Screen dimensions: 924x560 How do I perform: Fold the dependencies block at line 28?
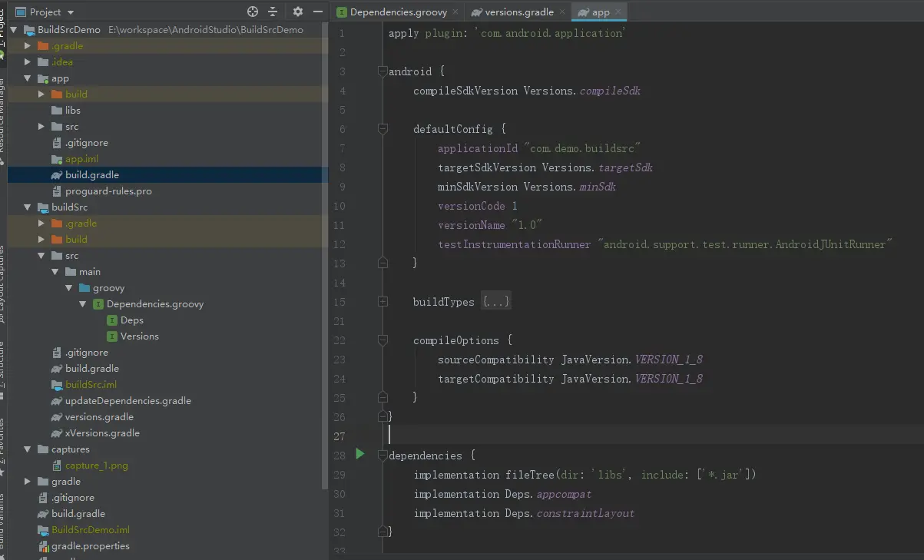382,456
